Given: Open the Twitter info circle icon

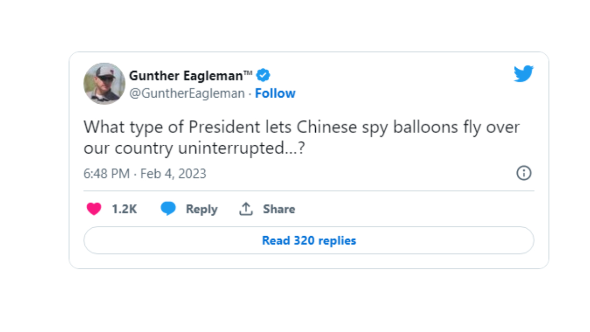Looking at the screenshot, I should (524, 173).
